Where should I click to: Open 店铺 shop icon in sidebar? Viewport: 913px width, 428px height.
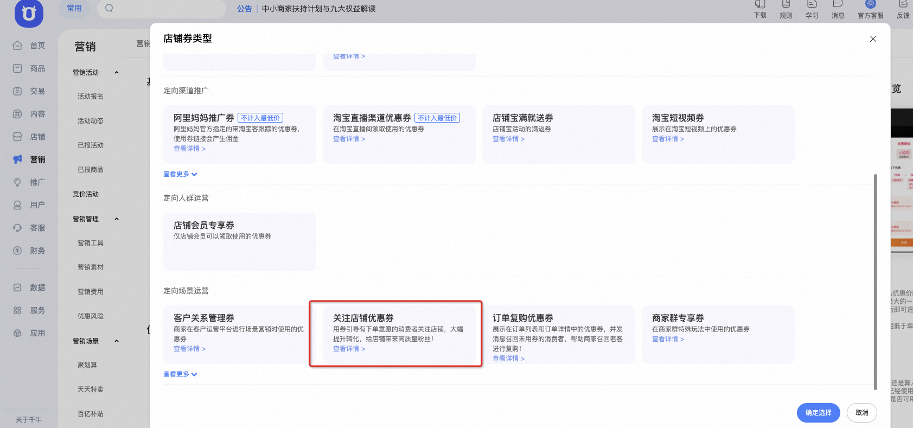point(17,137)
